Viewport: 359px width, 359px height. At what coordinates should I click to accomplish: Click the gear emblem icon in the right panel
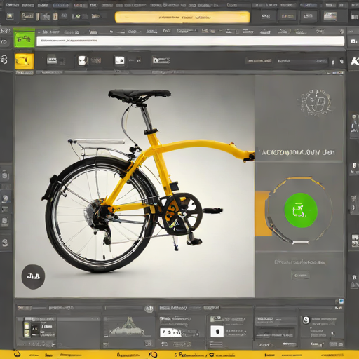coord(316,102)
